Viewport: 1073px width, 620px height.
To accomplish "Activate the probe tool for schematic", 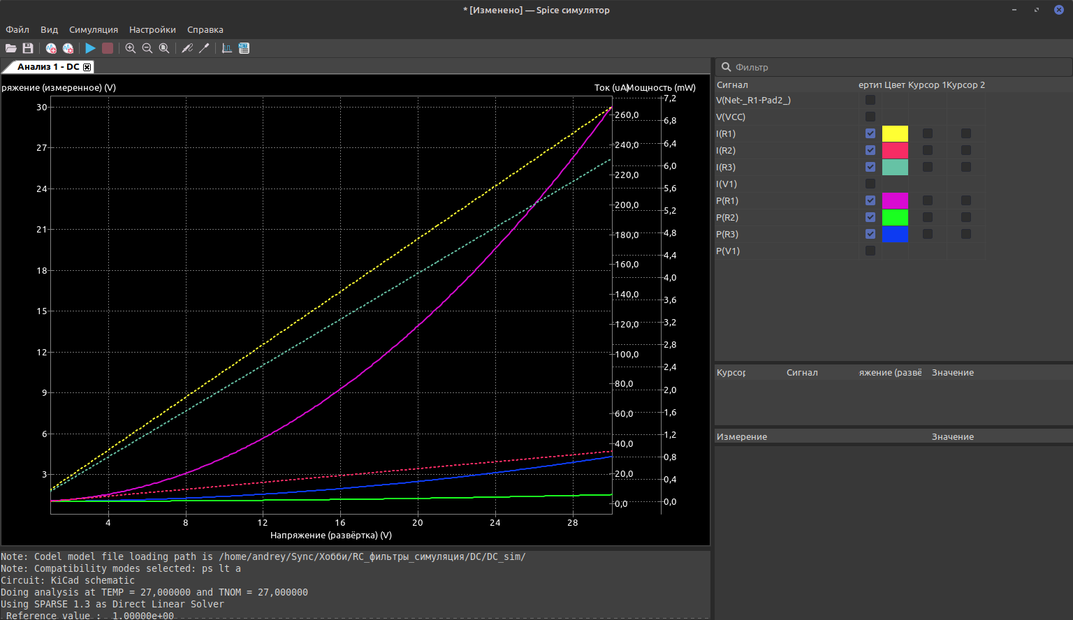I will (187, 48).
